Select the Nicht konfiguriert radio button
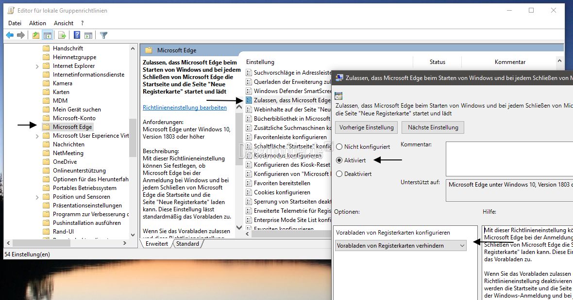This screenshot has height=300, width=573. point(339,146)
